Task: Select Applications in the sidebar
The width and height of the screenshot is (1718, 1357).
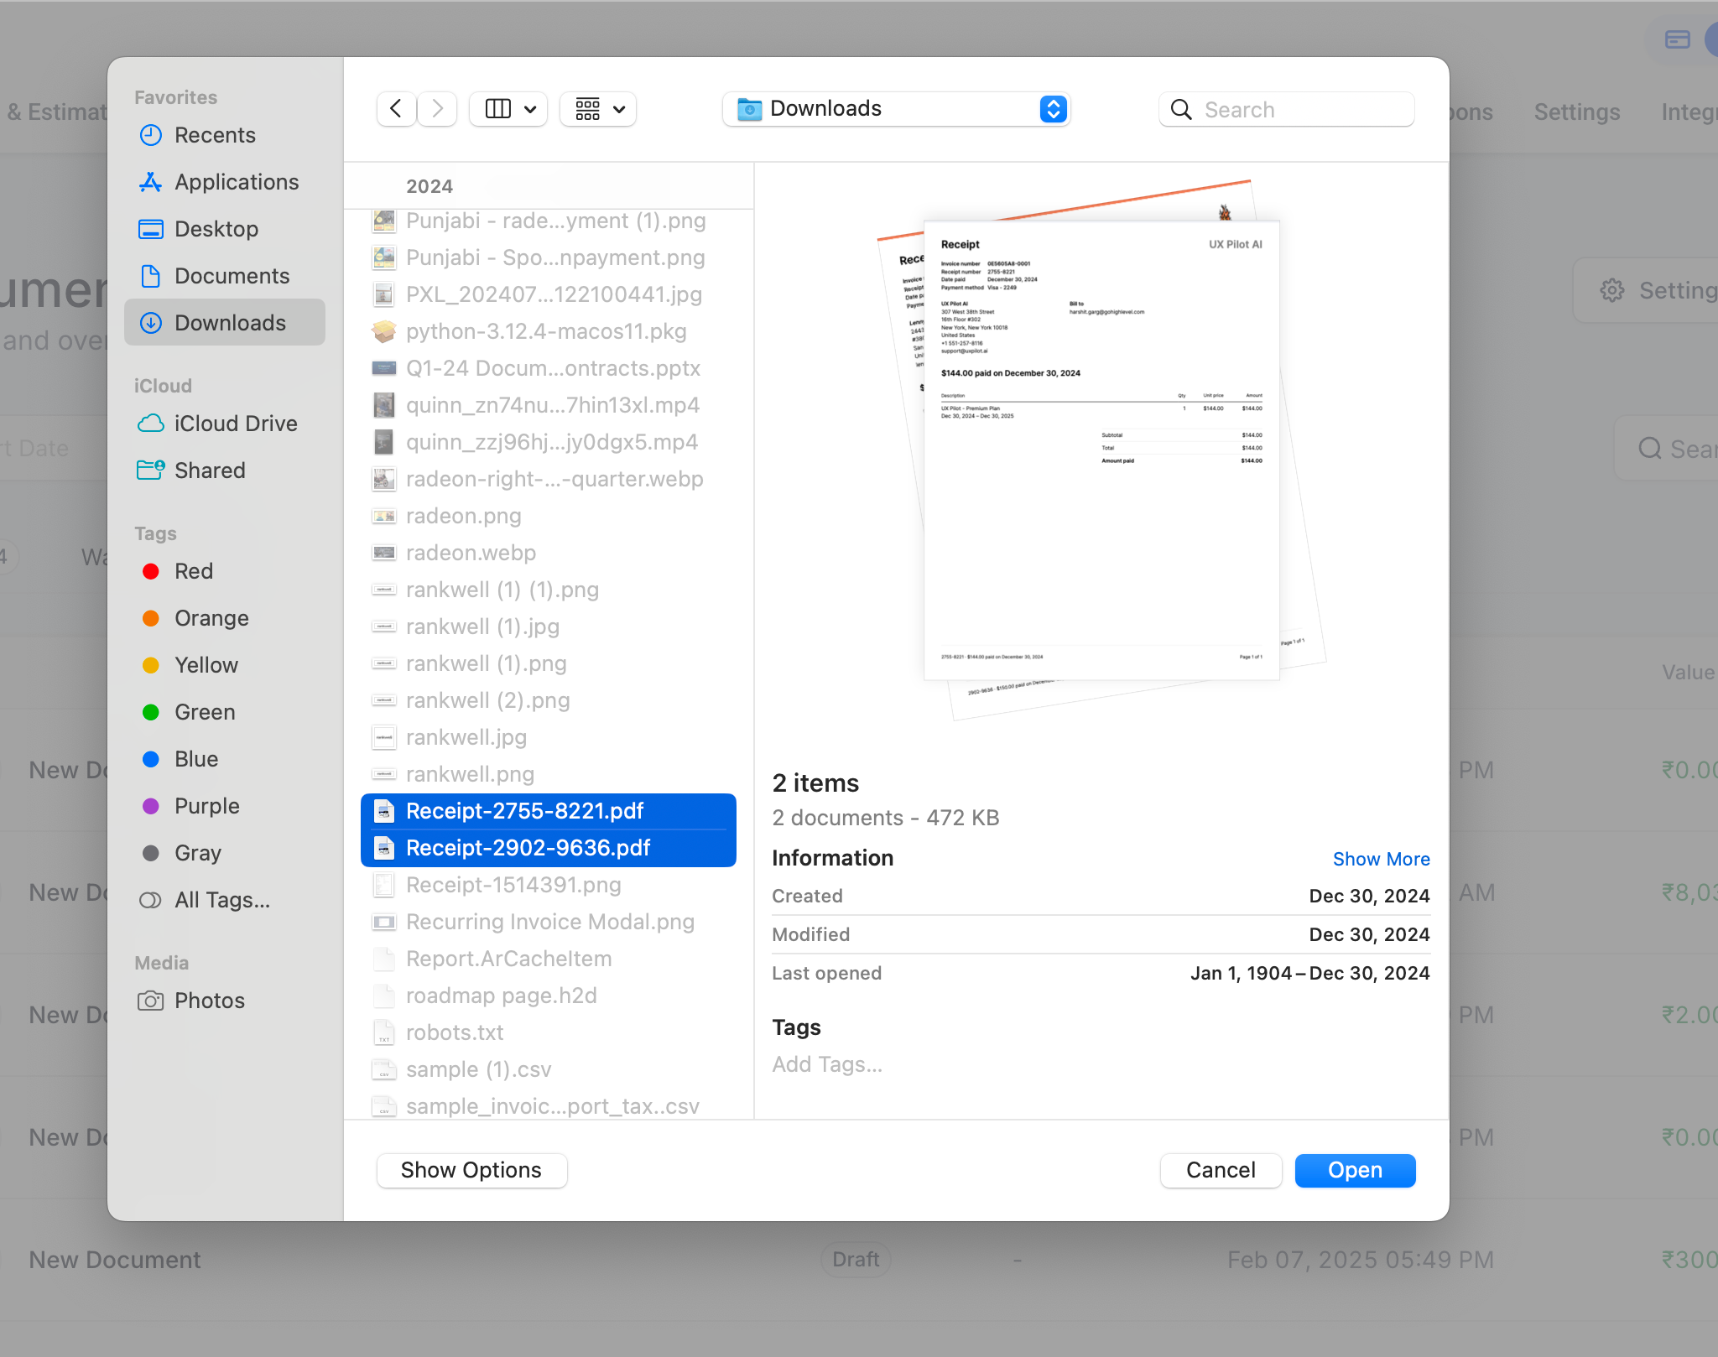Action: pos(236,182)
